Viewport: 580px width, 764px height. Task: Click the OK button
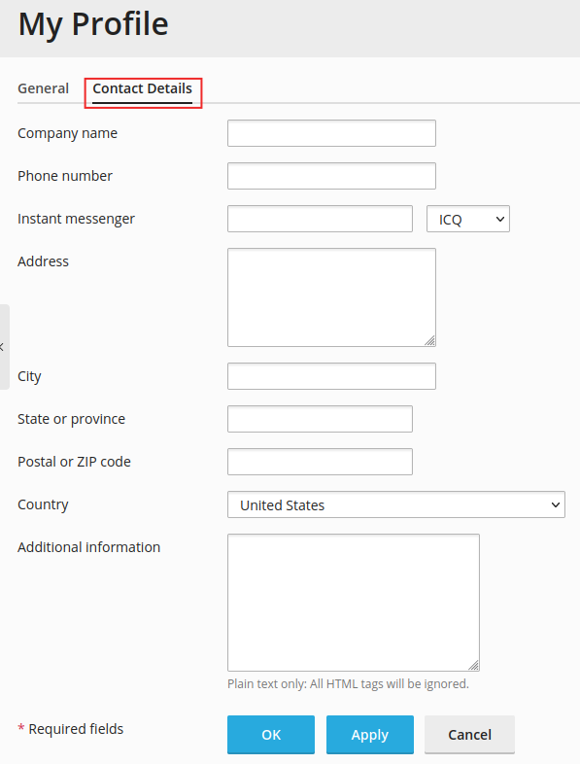tap(271, 734)
